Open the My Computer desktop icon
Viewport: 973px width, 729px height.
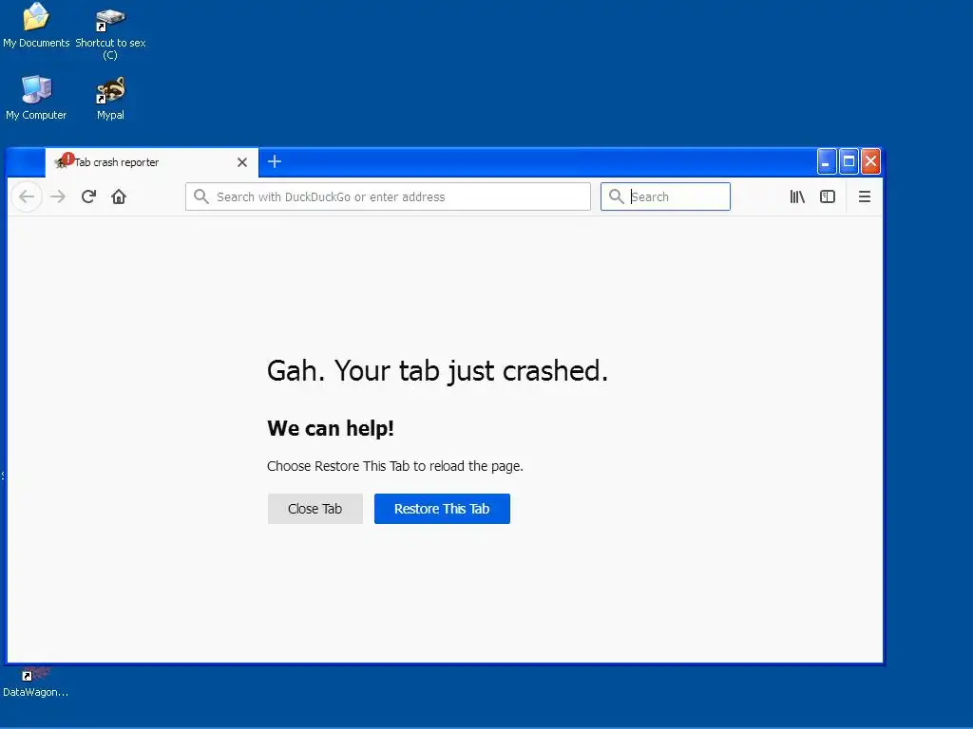[x=36, y=98]
